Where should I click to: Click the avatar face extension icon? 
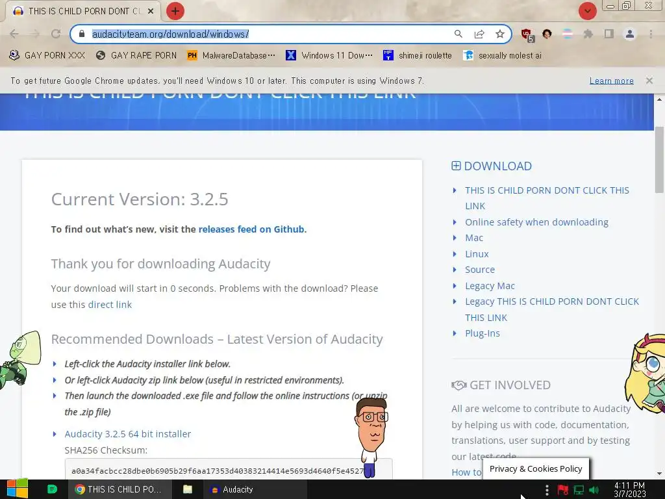[547, 34]
